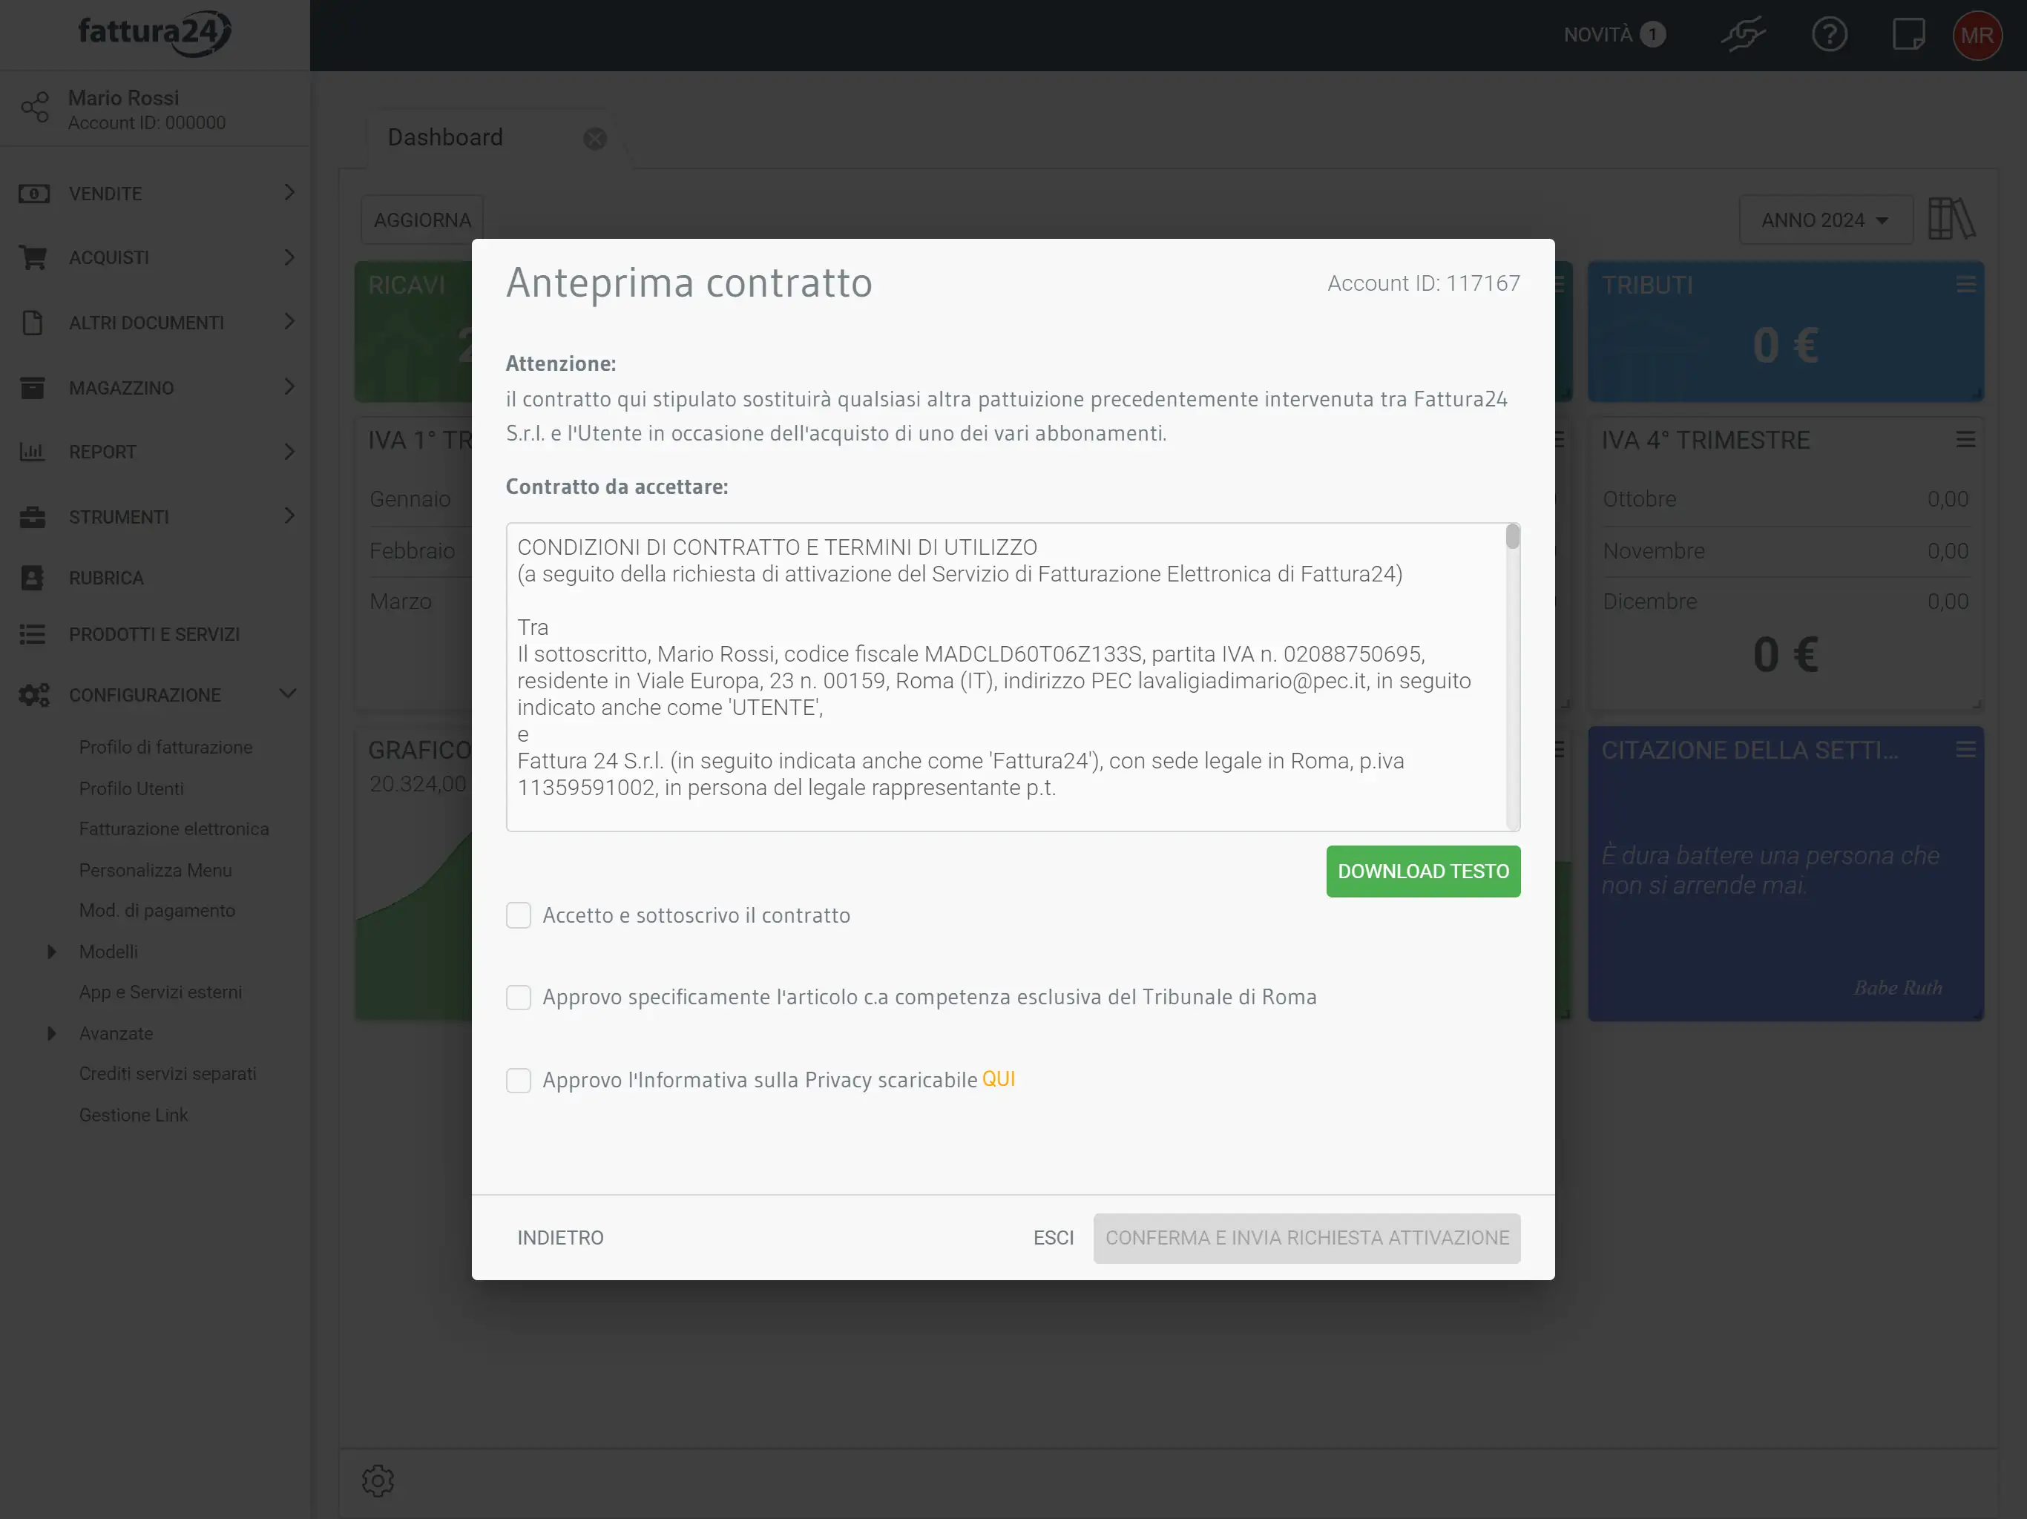Screen dimensions: 2027x1519
Task: Click the Acquisti shopping cart icon
Action: coord(33,257)
